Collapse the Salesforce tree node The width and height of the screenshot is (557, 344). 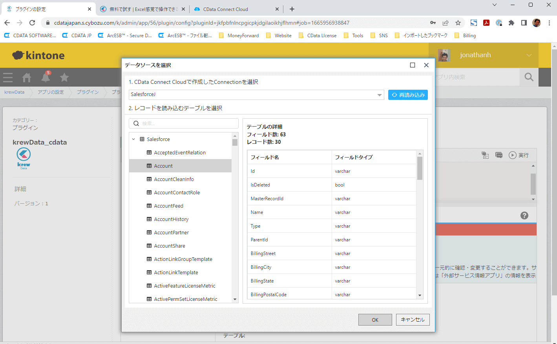coord(133,139)
